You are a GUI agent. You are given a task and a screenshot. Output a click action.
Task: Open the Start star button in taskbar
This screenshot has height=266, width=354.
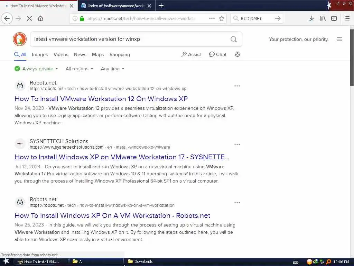(x=6, y=262)
